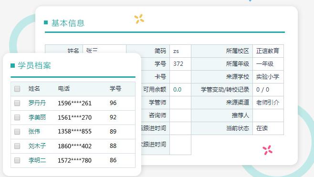Click the campus value 正谊教育
Viewport: 314px width, 177px height.
(268, 51)
